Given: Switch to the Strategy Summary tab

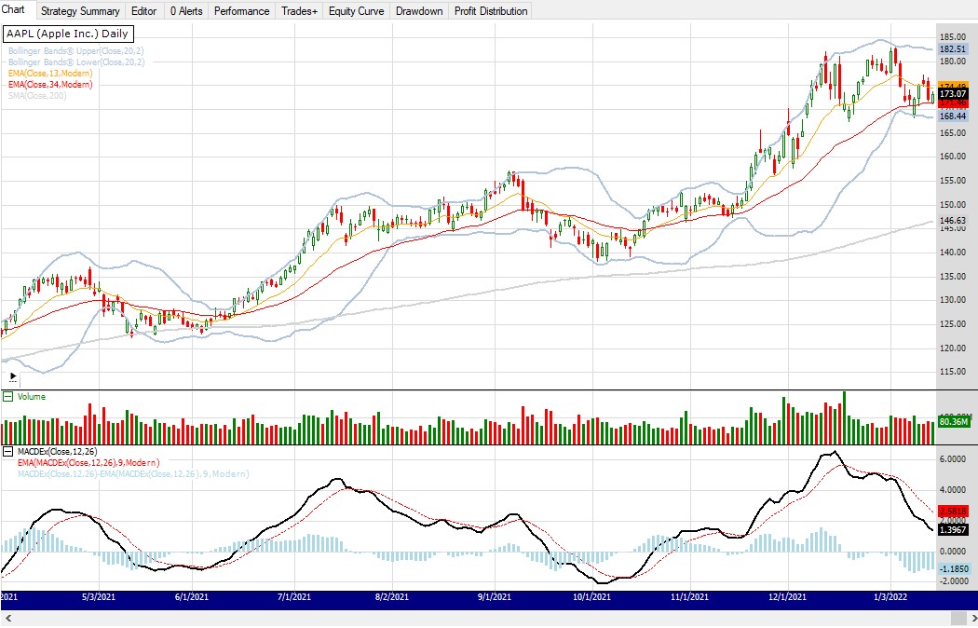Looking at the screenshot, I should [x=80, y=11].
